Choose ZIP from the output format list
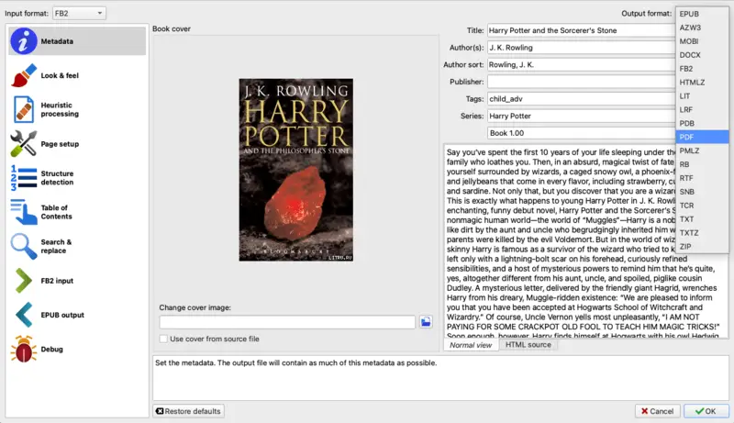Screen dimensions: 734x423 tap(702, 246)
